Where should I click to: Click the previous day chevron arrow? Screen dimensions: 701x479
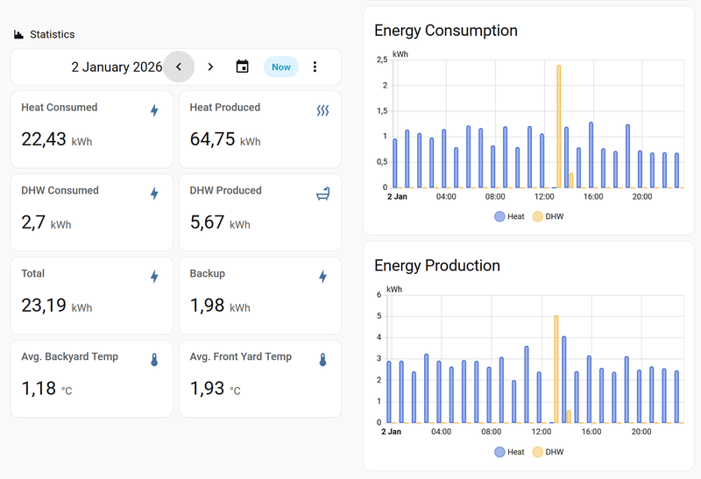179,67
